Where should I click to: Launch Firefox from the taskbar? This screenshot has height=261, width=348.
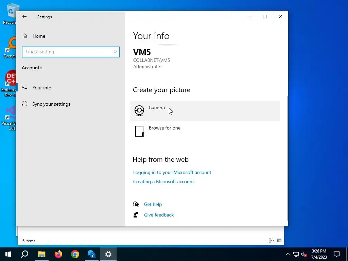[58, 254]
